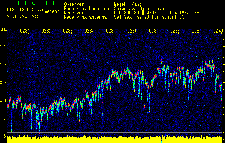Select the filename UT2511240230.pn
Screen dimensions: 225x143
point(25,9)
